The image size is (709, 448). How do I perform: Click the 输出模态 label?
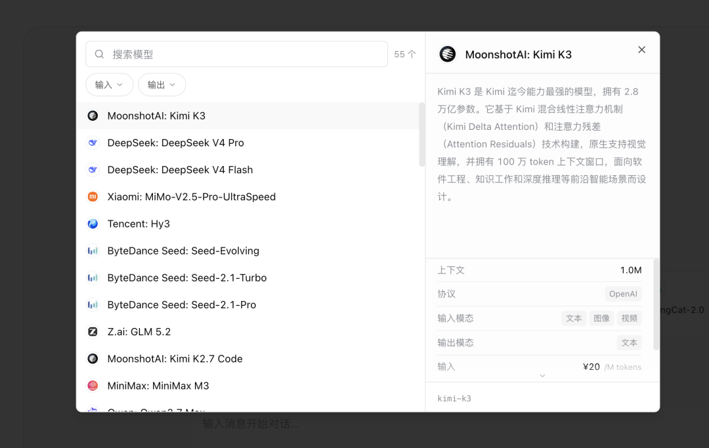[x=456, y=343]
